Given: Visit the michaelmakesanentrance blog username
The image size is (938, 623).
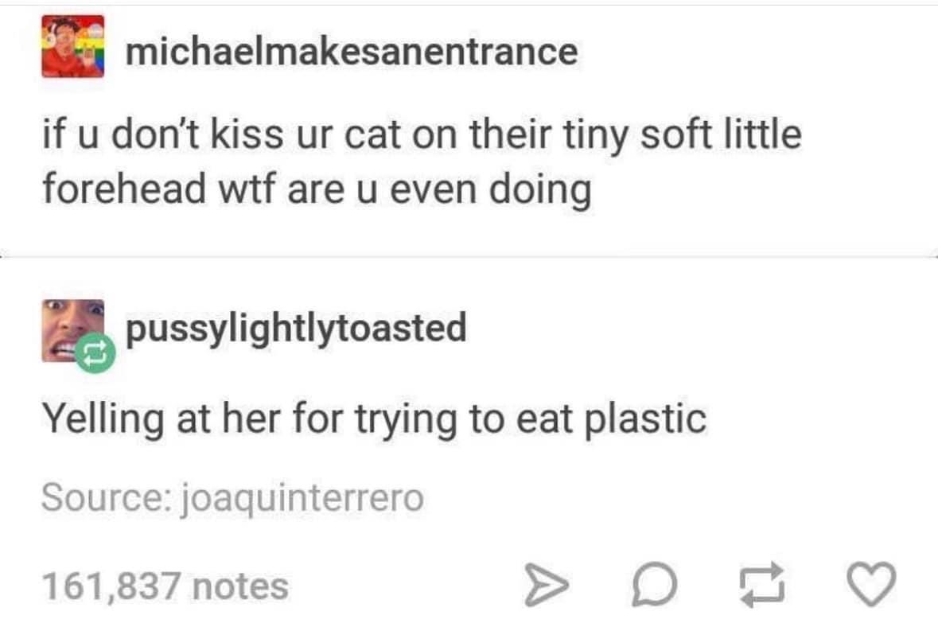Looking at the screenshot, I should click(352, 52).
